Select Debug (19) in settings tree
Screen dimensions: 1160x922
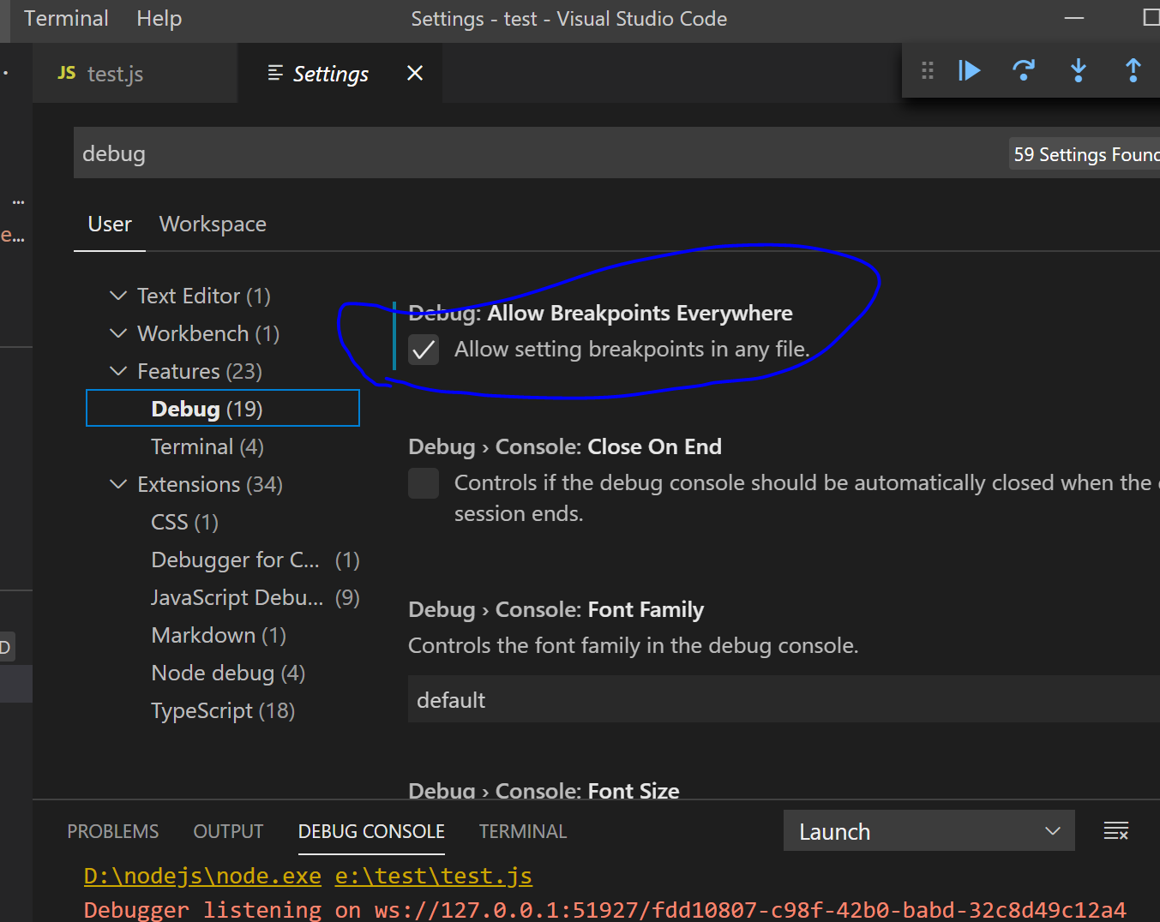coord(223,409)
